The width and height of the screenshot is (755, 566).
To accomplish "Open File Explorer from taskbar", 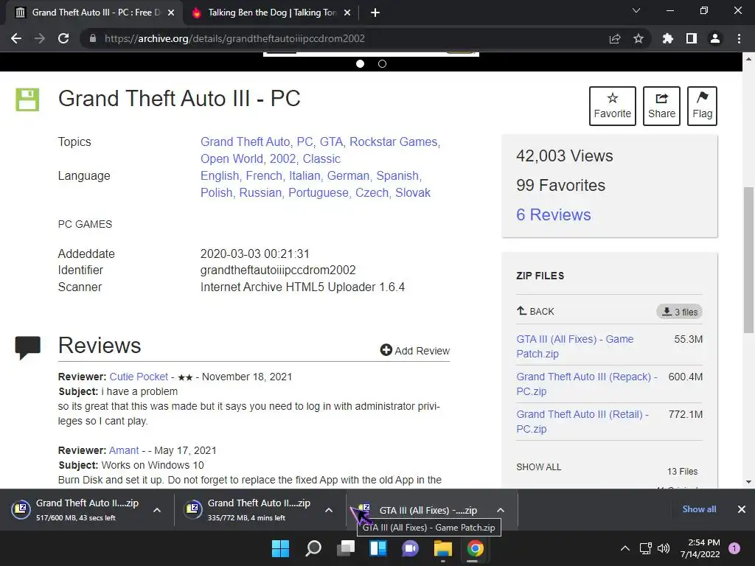I will pyautogui.click(x=442, y=548).
